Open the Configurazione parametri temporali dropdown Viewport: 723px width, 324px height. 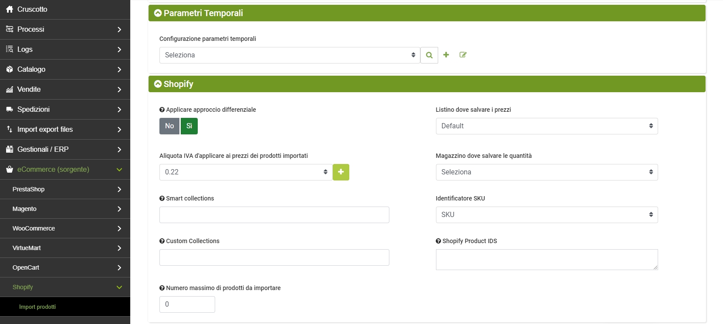(x=289, y=55)
